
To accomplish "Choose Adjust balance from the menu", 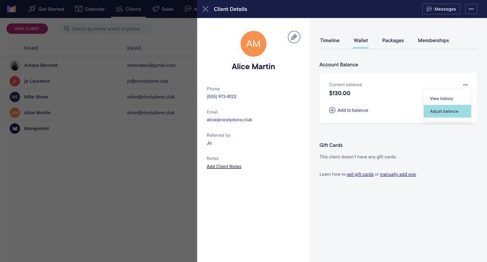I will pos(447,112).
